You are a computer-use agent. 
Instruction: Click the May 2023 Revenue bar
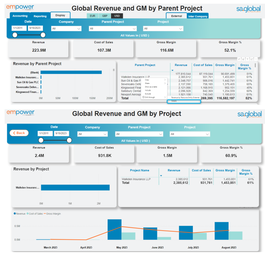pyautogui.click(x=114, y=229)
